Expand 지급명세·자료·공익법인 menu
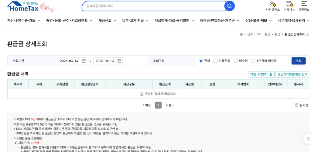This screenshot has height=152, width=311. click(x=174, y=20)
